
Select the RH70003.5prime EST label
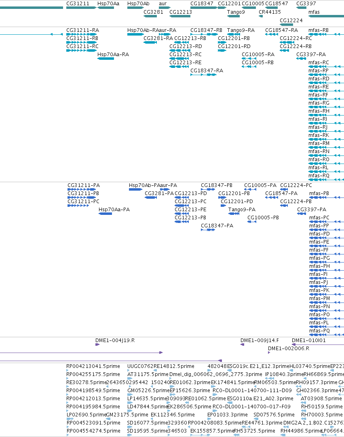(x=322, y=415)
